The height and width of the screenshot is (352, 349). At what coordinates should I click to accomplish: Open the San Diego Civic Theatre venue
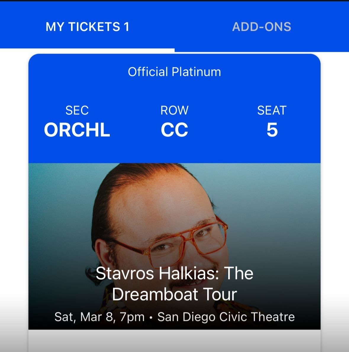(226, 317)
